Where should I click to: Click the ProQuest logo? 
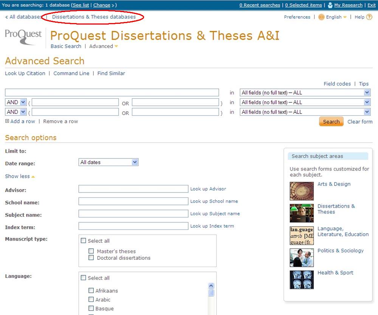[x=23, y=37]
